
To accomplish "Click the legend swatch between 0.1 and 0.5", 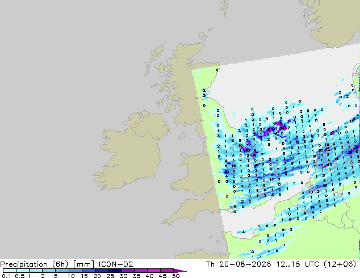I will pyautogui.click(x=10, y=271).
